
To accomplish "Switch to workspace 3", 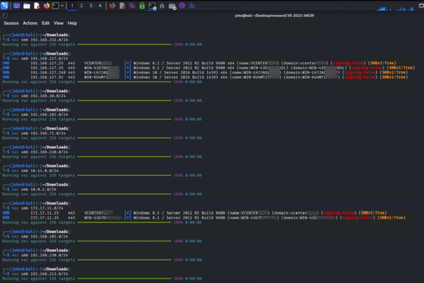I will (91, 6).
